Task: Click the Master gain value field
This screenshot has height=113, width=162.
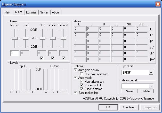Action: pos(14,53)
